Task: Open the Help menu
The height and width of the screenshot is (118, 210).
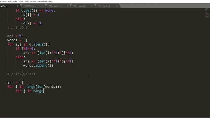Action: pos(50,1)
